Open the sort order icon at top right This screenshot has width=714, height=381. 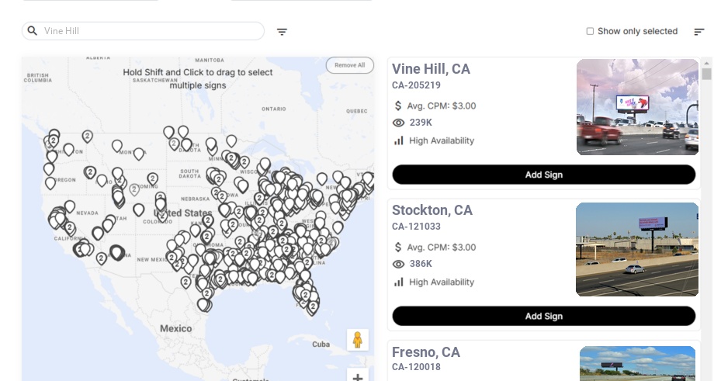(699, 32)
